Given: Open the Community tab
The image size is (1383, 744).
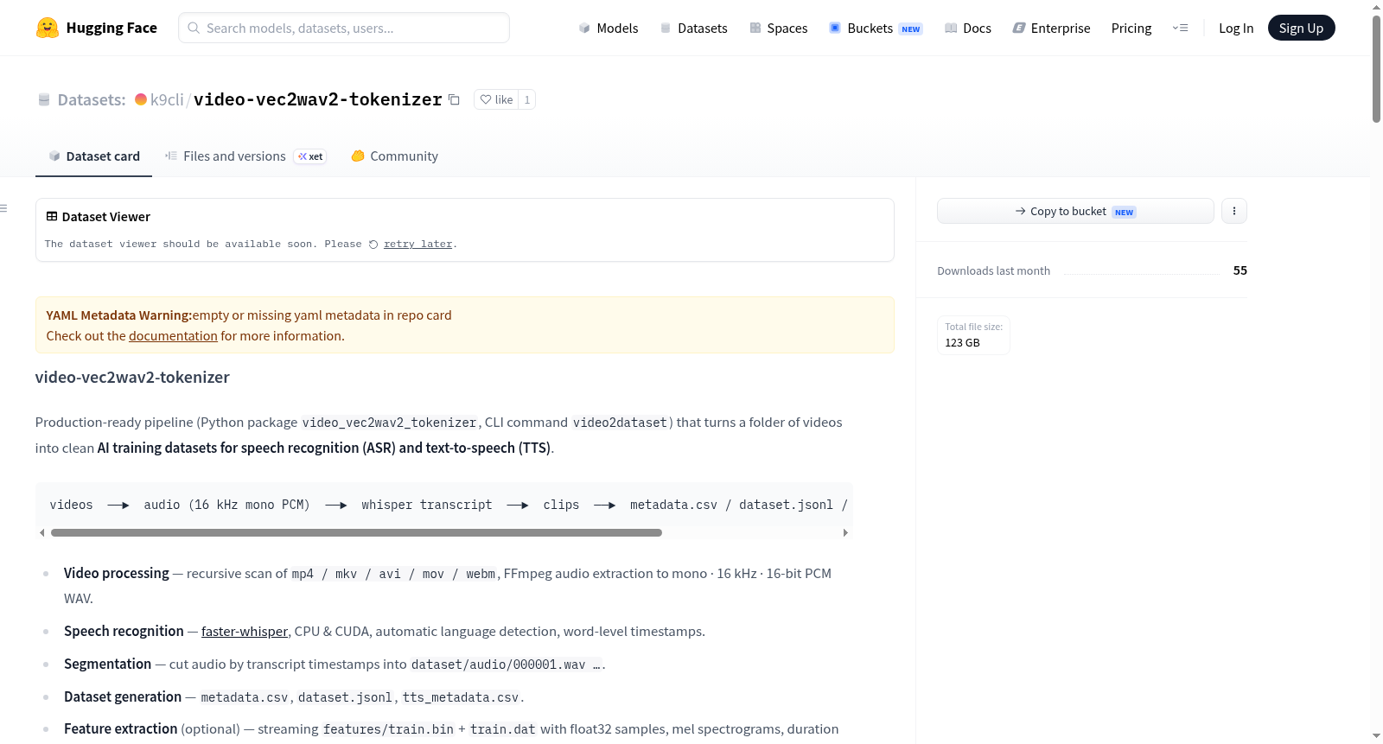Looking at the screenshot, I should [x=395, y=156].
